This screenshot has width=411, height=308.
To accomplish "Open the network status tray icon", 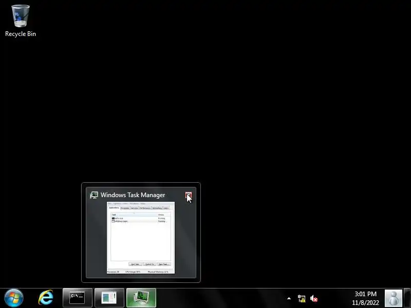I will click(302, 299).
